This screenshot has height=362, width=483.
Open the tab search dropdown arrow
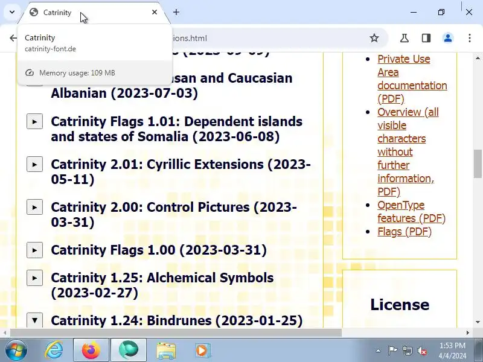[12, 12]
